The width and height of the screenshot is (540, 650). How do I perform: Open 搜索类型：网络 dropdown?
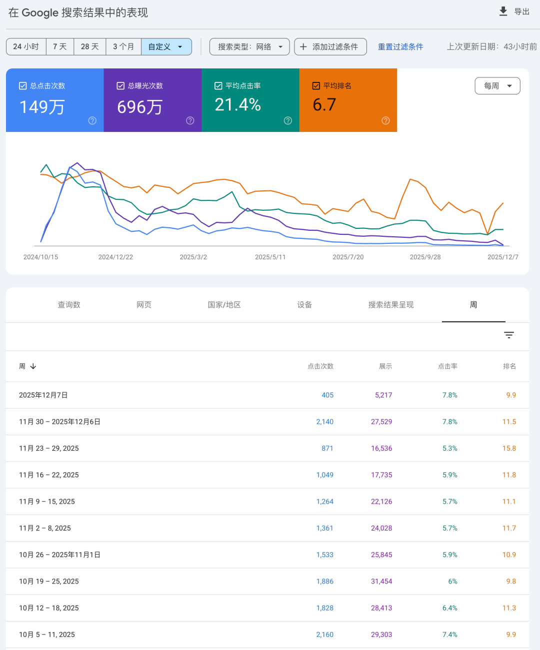click(x=249, y=46)
